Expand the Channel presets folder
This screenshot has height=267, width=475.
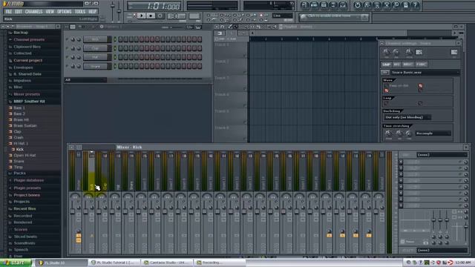(29, 39)
